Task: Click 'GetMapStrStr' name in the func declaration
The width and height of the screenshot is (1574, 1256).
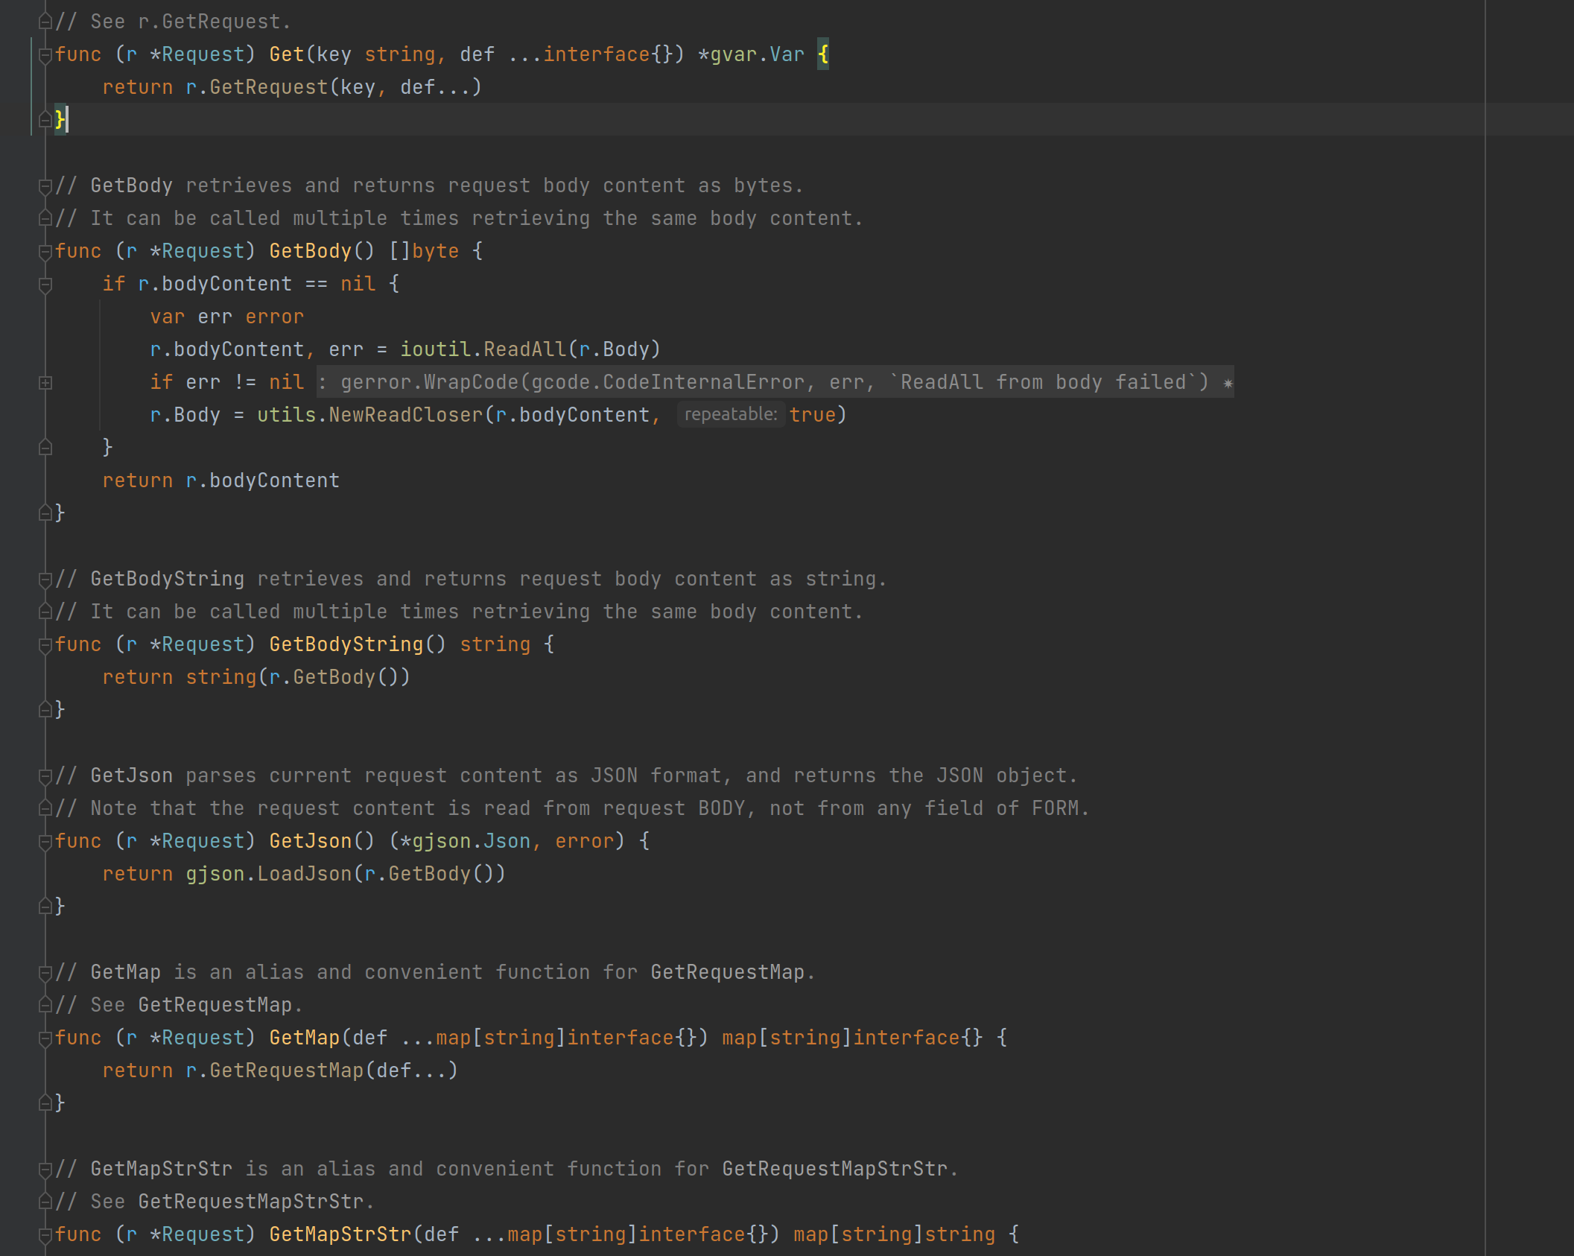Action: pyautogui.click(x=340, y=1234)
